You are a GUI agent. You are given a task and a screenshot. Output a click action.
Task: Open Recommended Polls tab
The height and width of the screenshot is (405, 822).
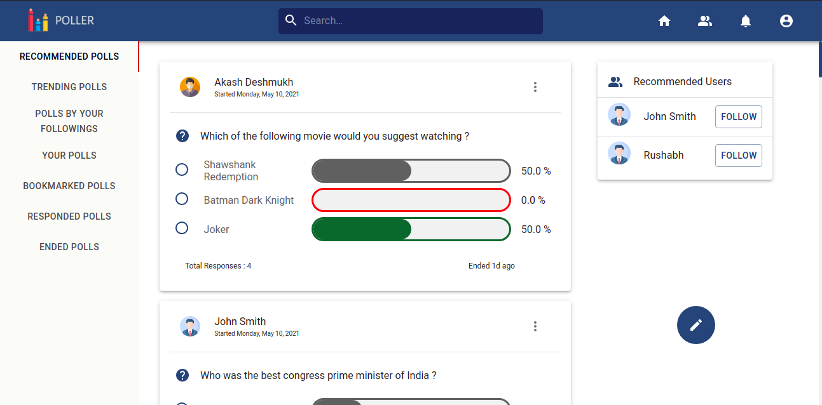pos(69,56)
